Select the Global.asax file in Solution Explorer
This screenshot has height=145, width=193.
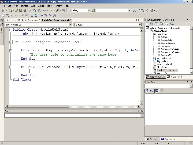[162, 67]
